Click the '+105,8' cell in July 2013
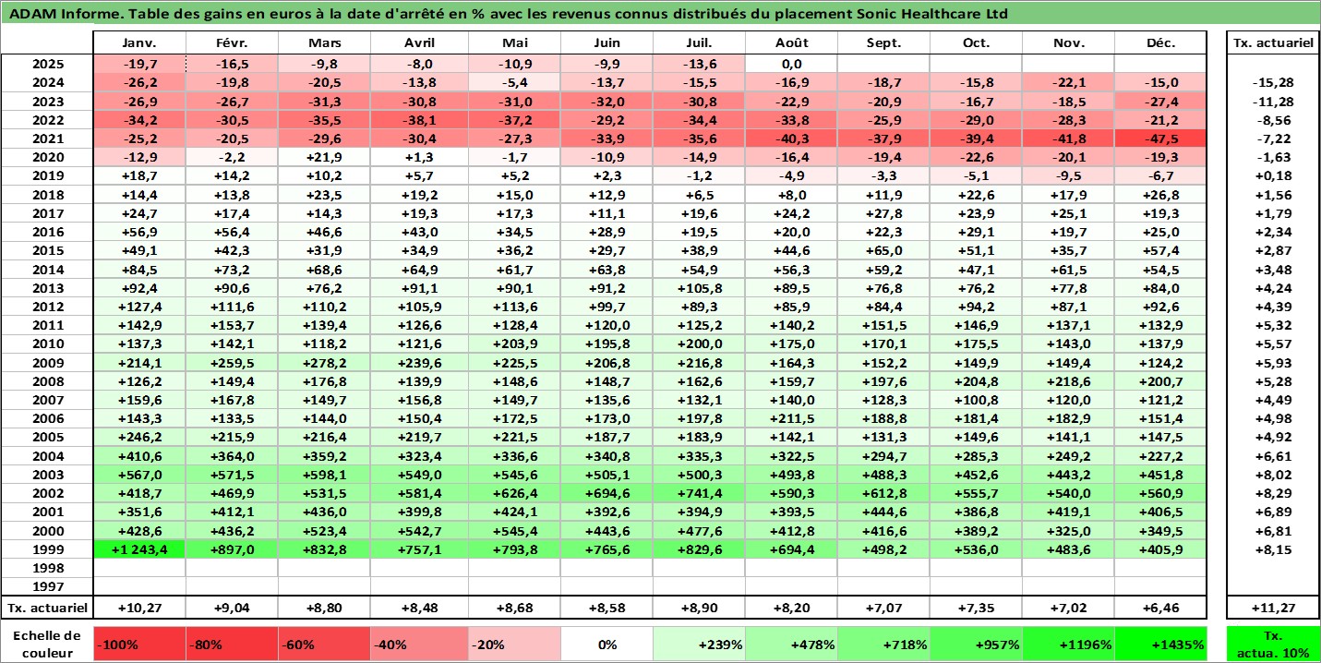 tap(699, 288)
